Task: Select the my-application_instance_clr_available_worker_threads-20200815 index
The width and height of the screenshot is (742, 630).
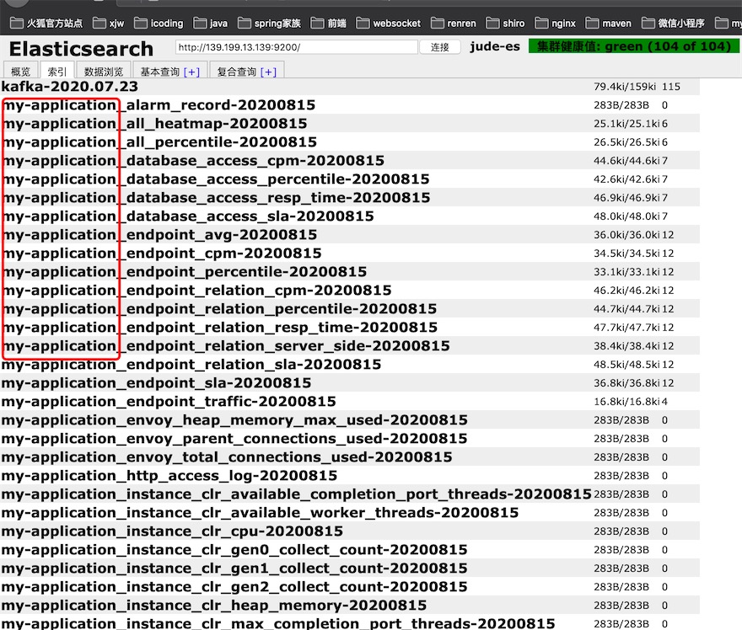Action: (260, 512)
